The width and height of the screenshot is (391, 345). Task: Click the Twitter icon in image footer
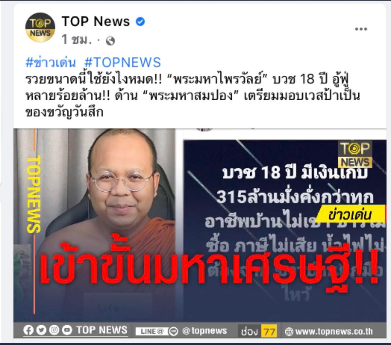[41, 330]
